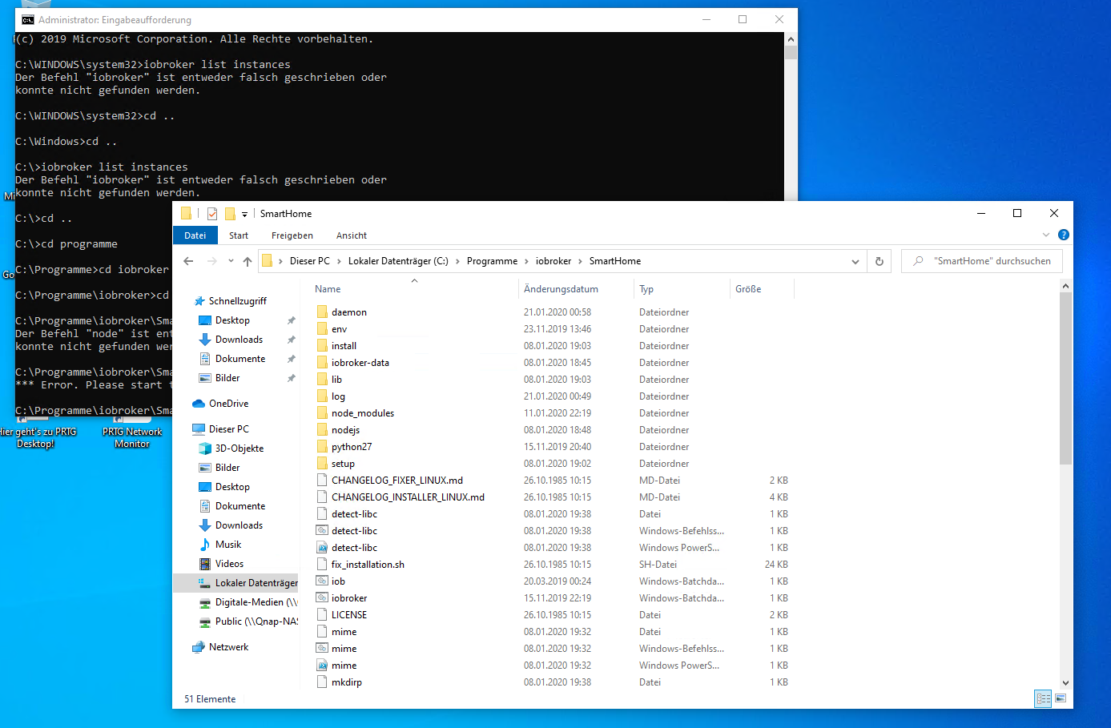Click the properties icon in quick access toolbar
Image resolution: width=1111 pixels, height=728 pixels.
pos(212,214)
